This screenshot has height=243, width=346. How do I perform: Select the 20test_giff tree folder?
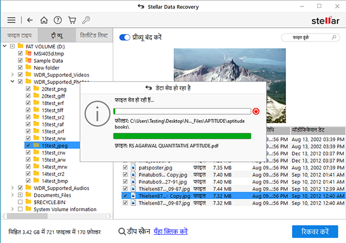pyautogui.click(x=53, y=96)
